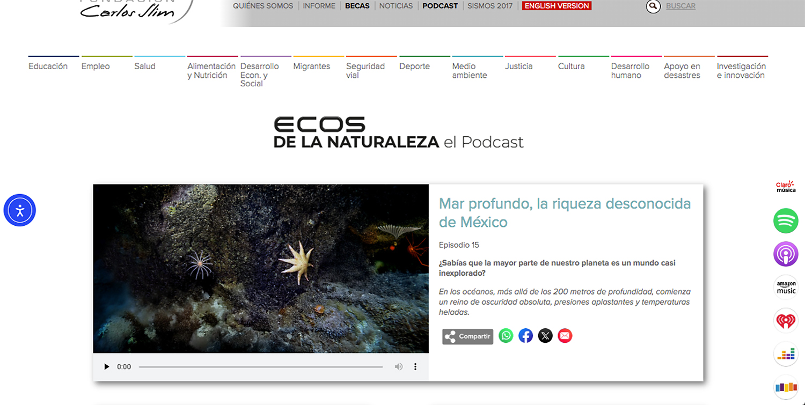Click the deep sea episode thumbnail
This screenshot has width=805, height=405.
261,268
